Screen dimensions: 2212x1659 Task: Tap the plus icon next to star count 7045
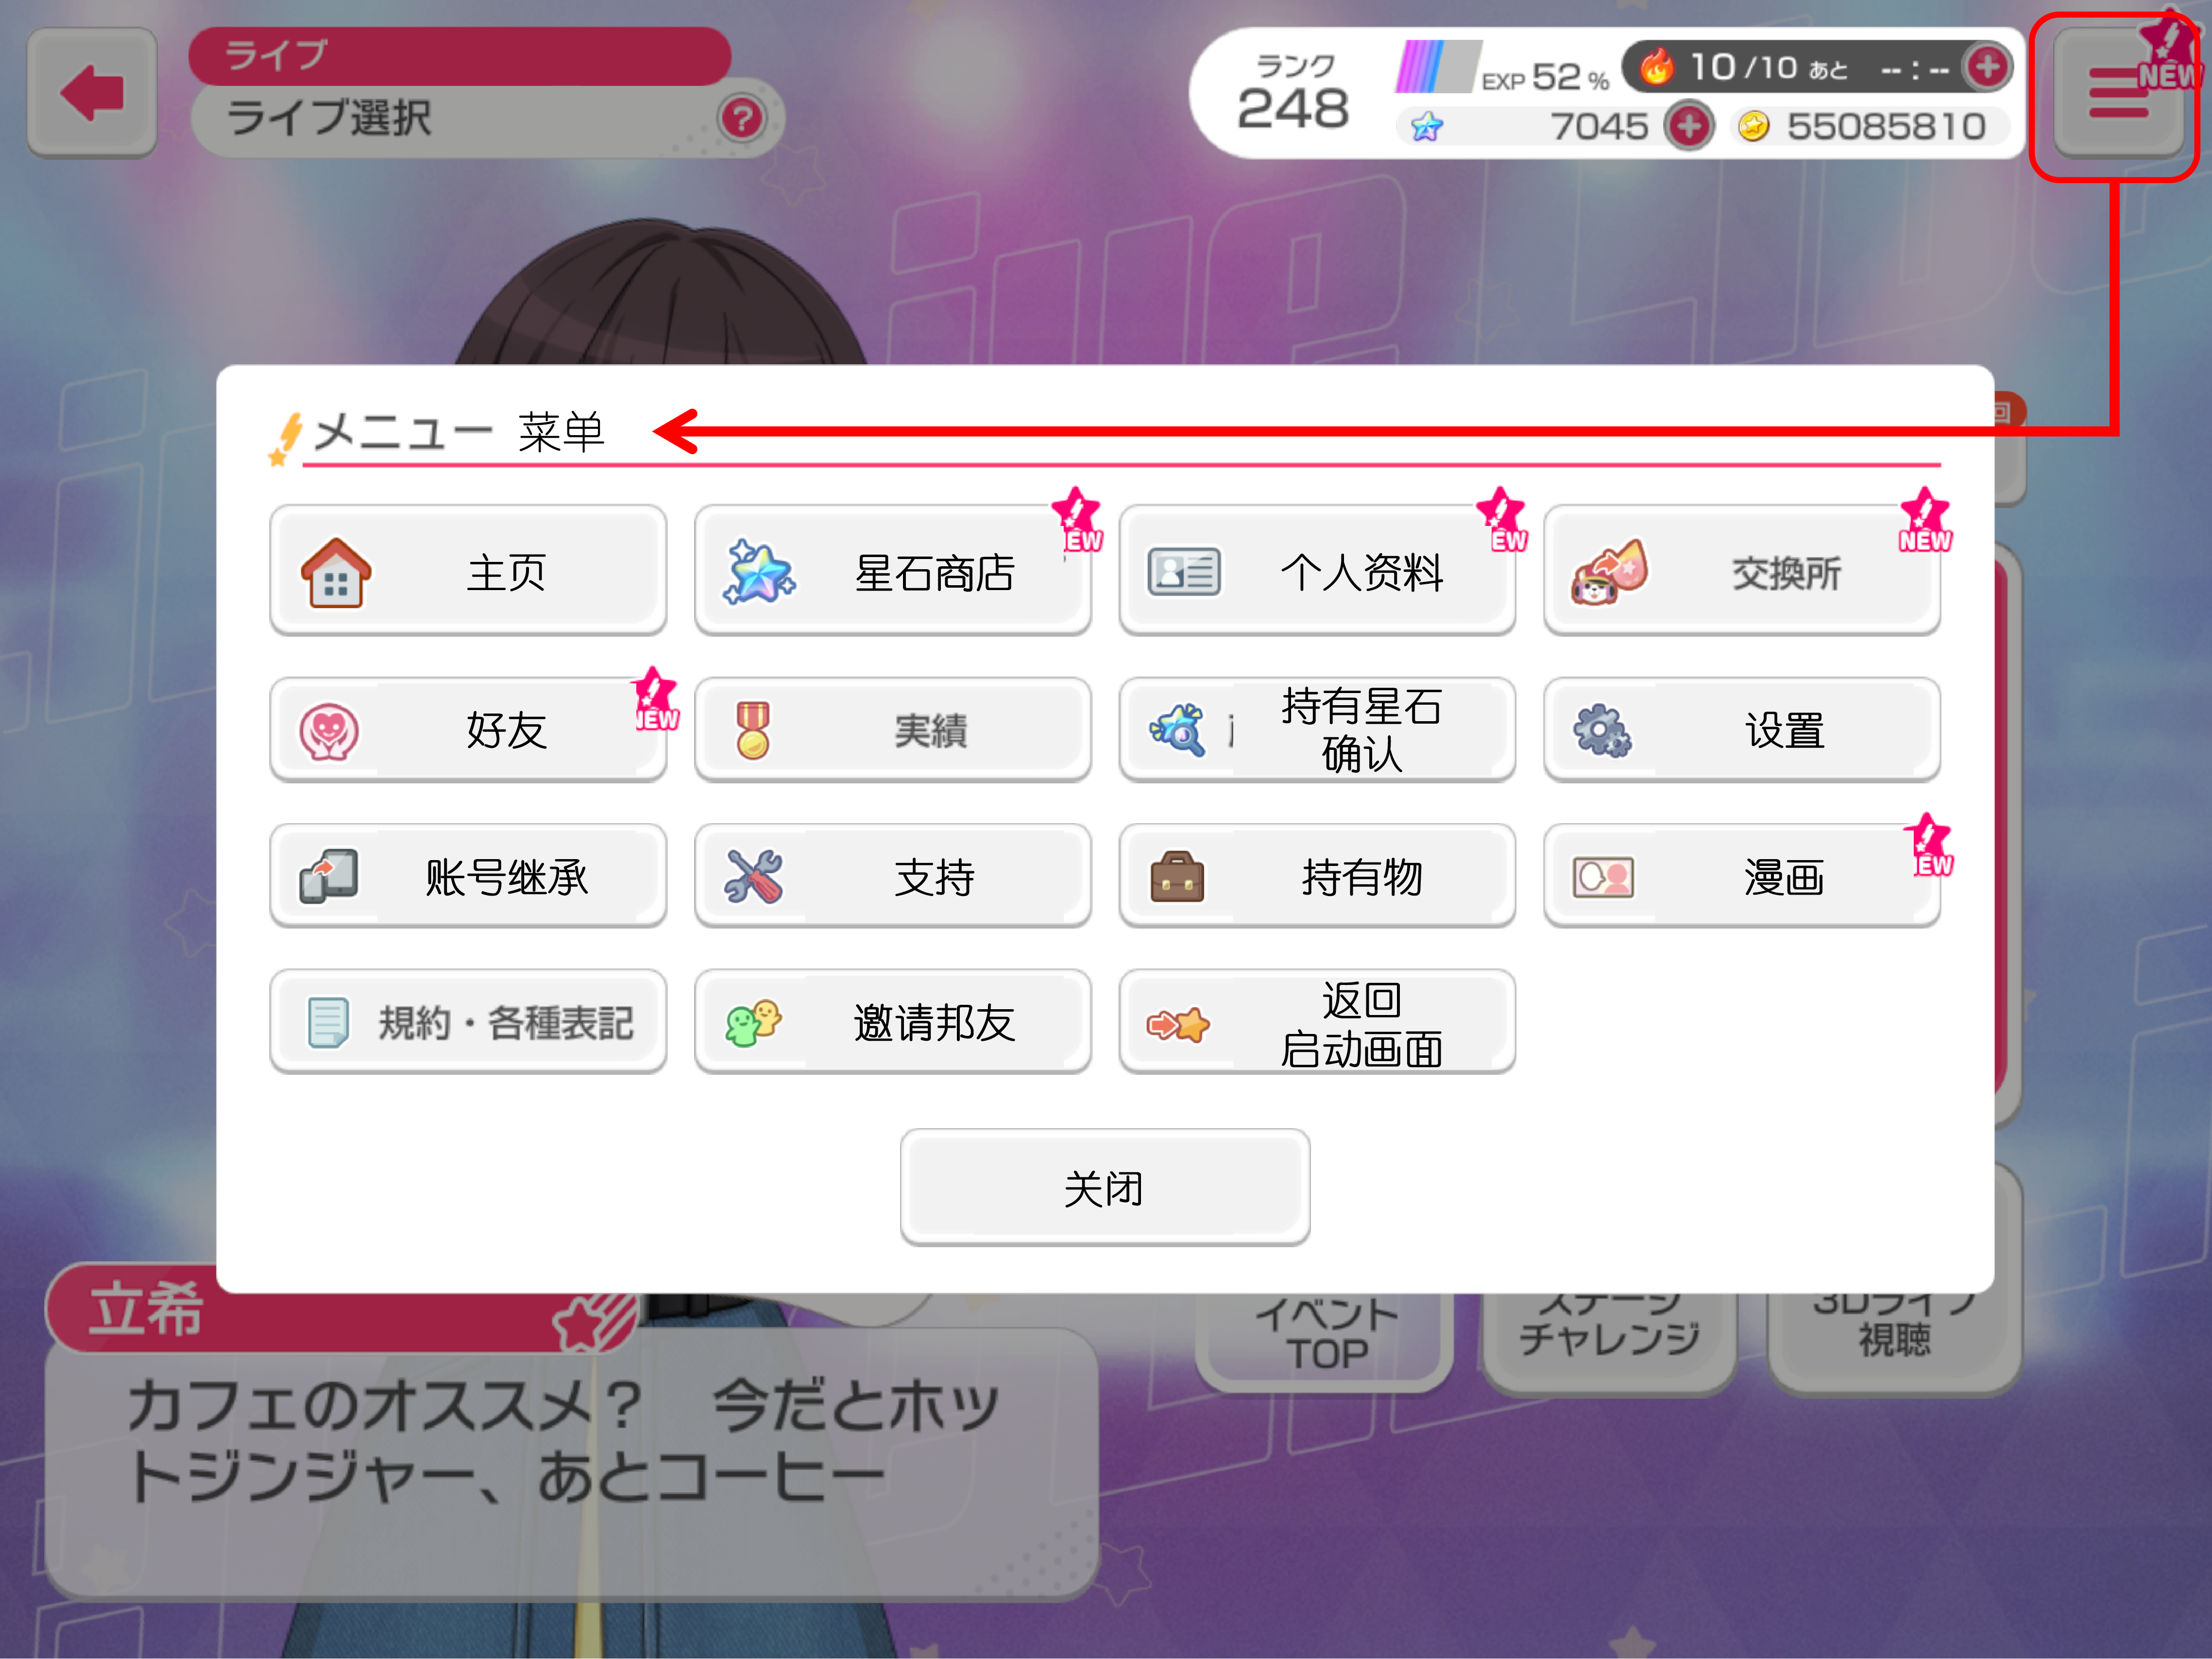pos(1689,126)
